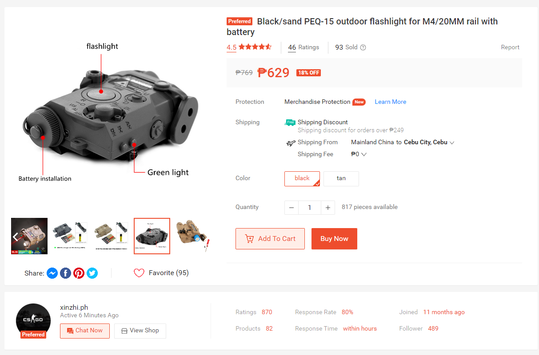Click the Buy Now button
The width and height of the screenshot is (539, 355).
(334, 239)
